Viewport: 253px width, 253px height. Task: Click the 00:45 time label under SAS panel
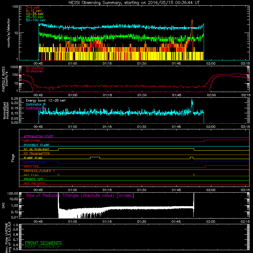pyautogui.click(x=38, y=222)
